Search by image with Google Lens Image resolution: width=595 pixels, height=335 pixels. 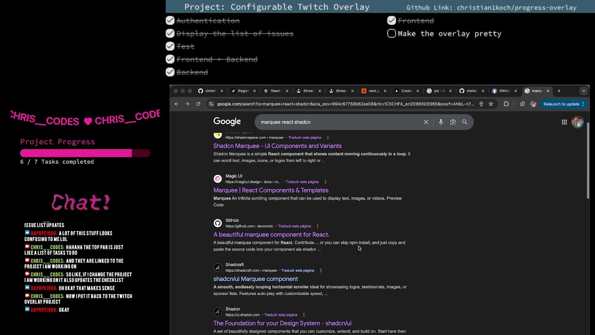point(453,122)
